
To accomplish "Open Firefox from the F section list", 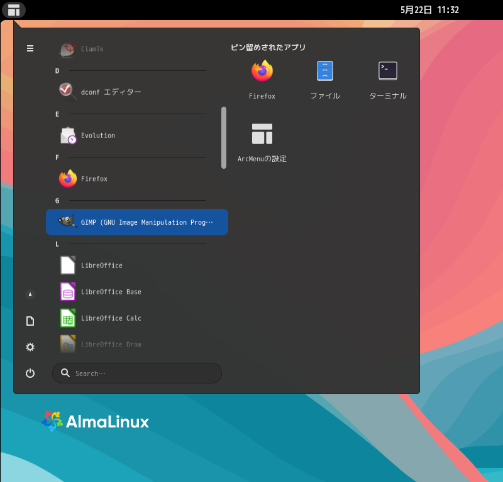I will [137, 179].
